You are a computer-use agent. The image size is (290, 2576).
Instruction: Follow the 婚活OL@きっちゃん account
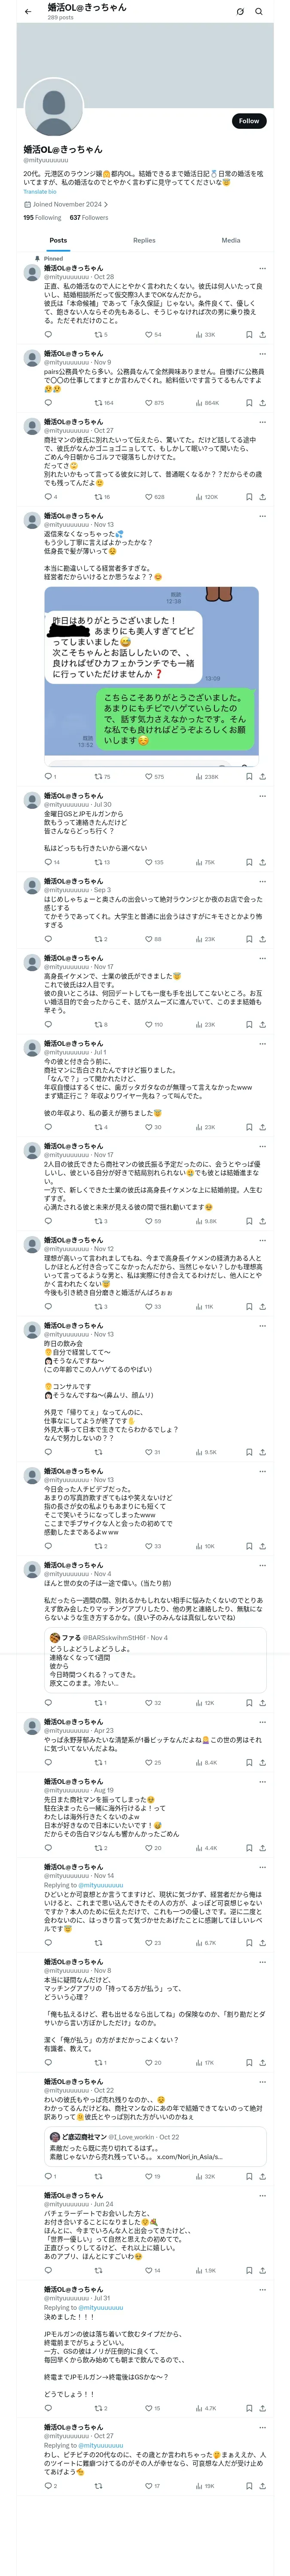pos(248,121)
